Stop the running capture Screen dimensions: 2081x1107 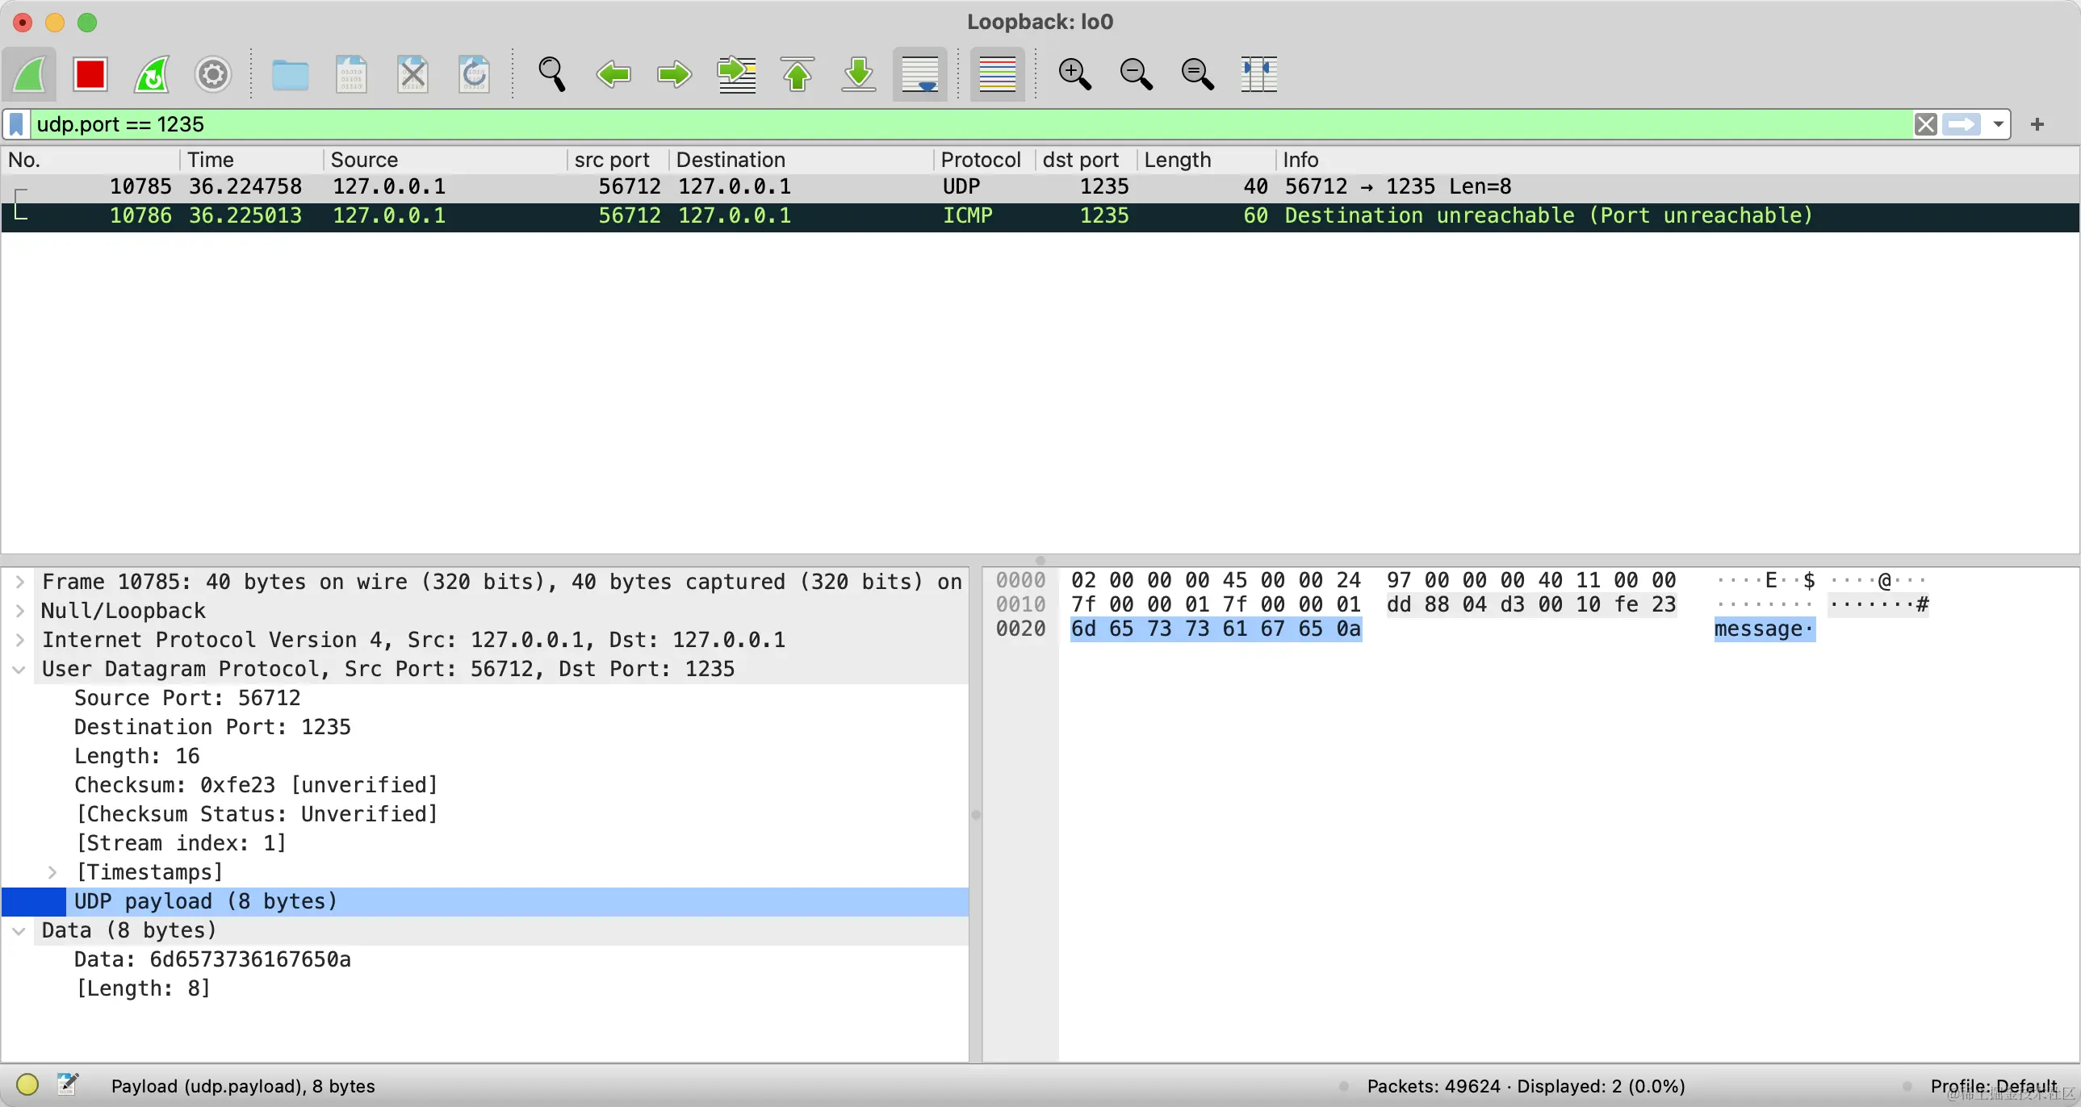(90, 74)
